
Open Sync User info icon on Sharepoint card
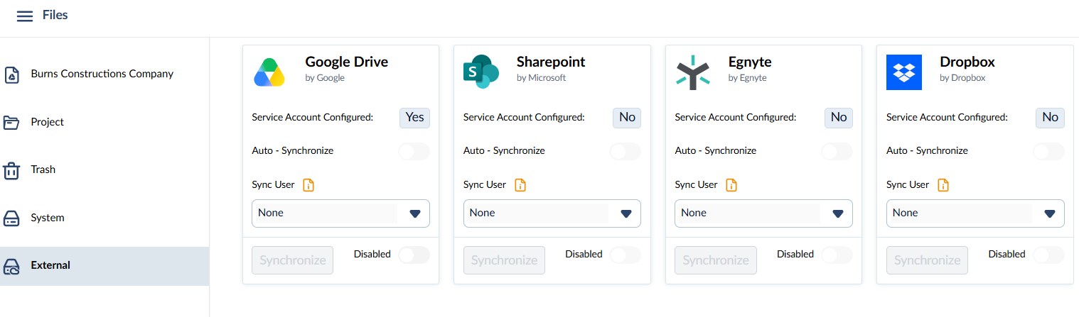point(520,185)
